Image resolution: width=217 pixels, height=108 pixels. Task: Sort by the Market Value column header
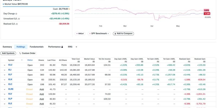(90, 60)
